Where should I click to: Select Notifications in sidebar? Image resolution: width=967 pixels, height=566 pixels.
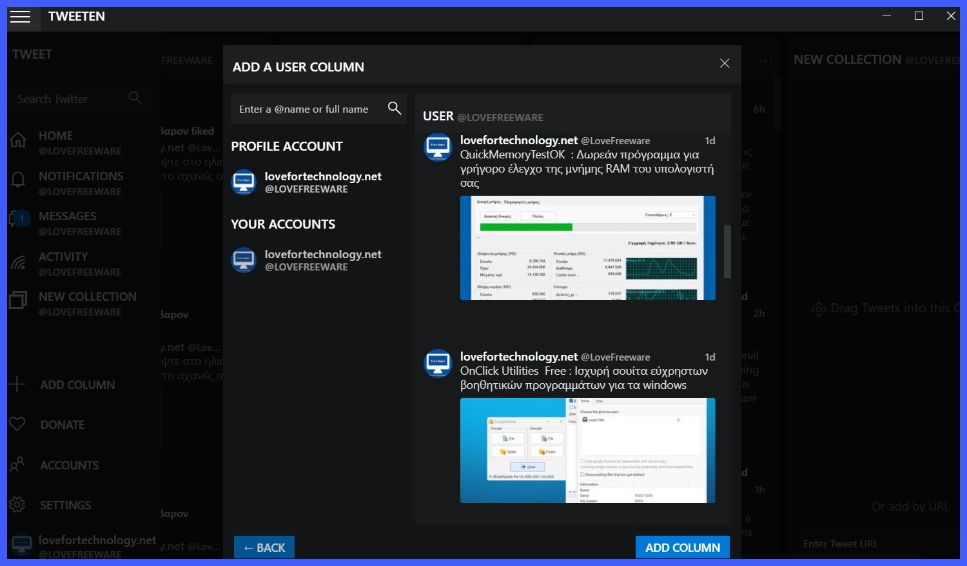(x=80, y=183)
